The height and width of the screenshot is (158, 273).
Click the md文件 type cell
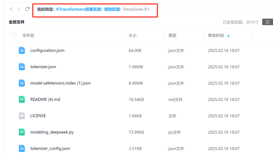pos(175,99)
